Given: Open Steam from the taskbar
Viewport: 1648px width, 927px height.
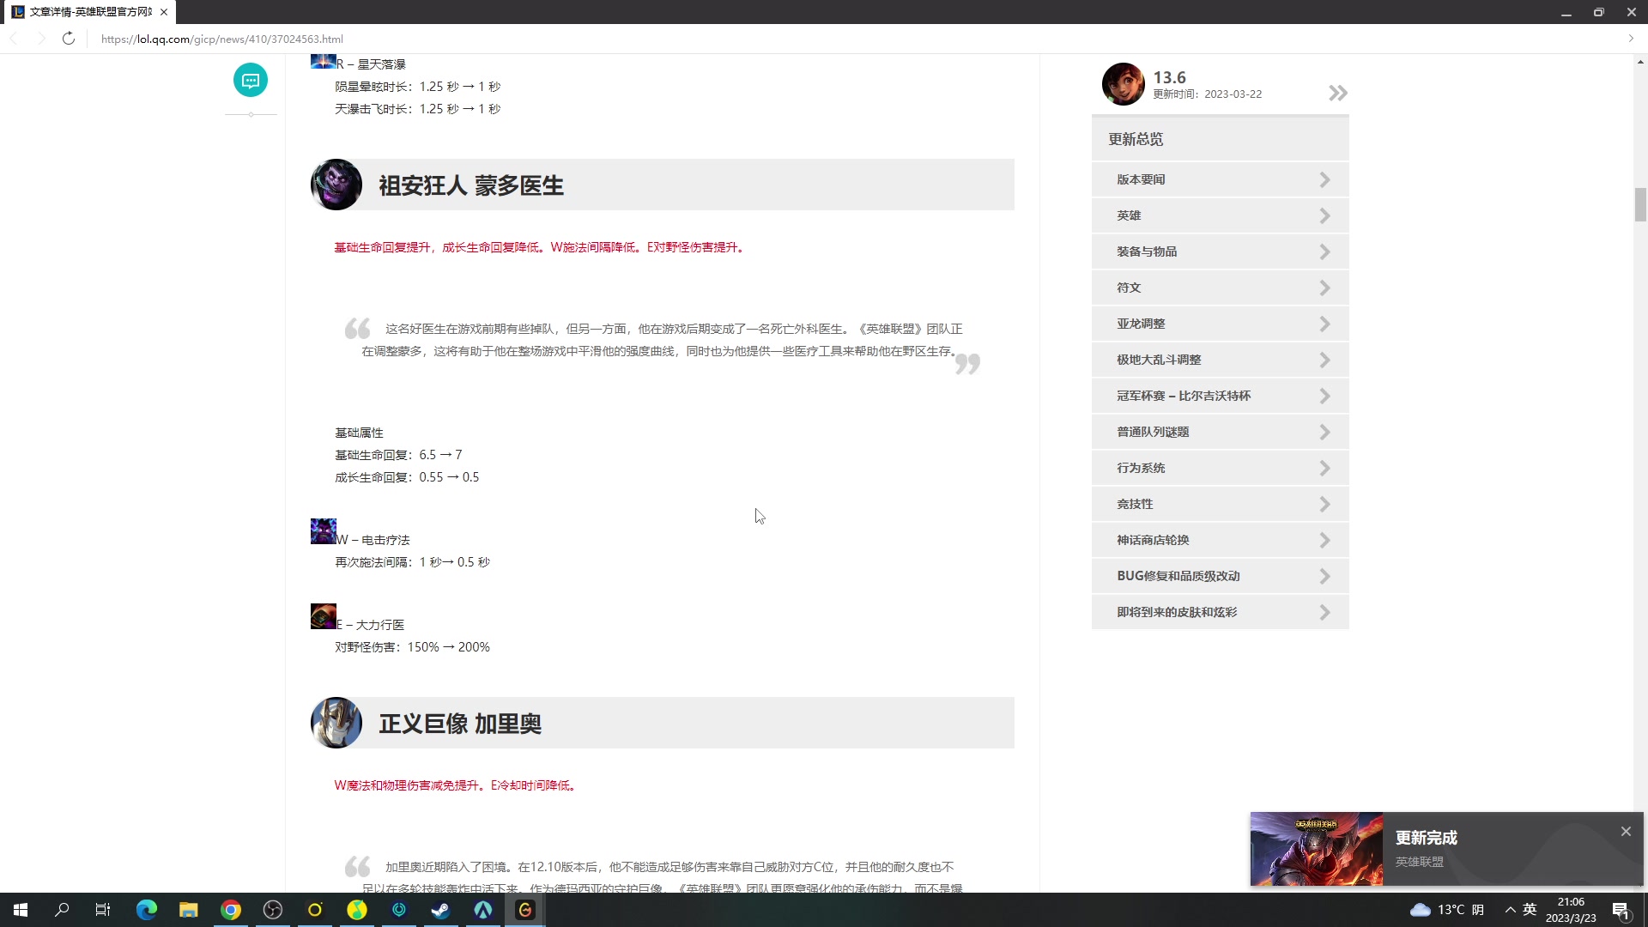Looking at the screenshot, I should click(x=440, y=910).
